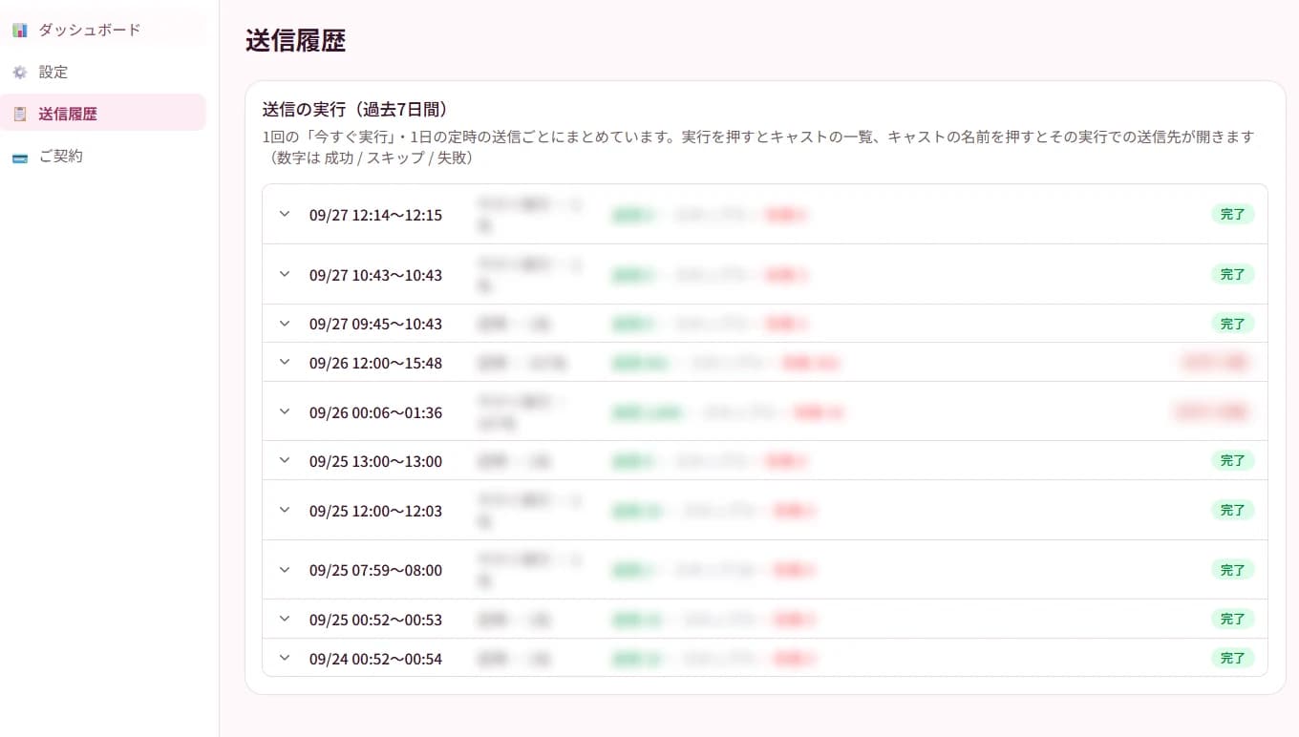Expand the 09/26 00:06～01:36 run chevron
The height and width of the screenshot is (737, 1299).
click(284, 411)
